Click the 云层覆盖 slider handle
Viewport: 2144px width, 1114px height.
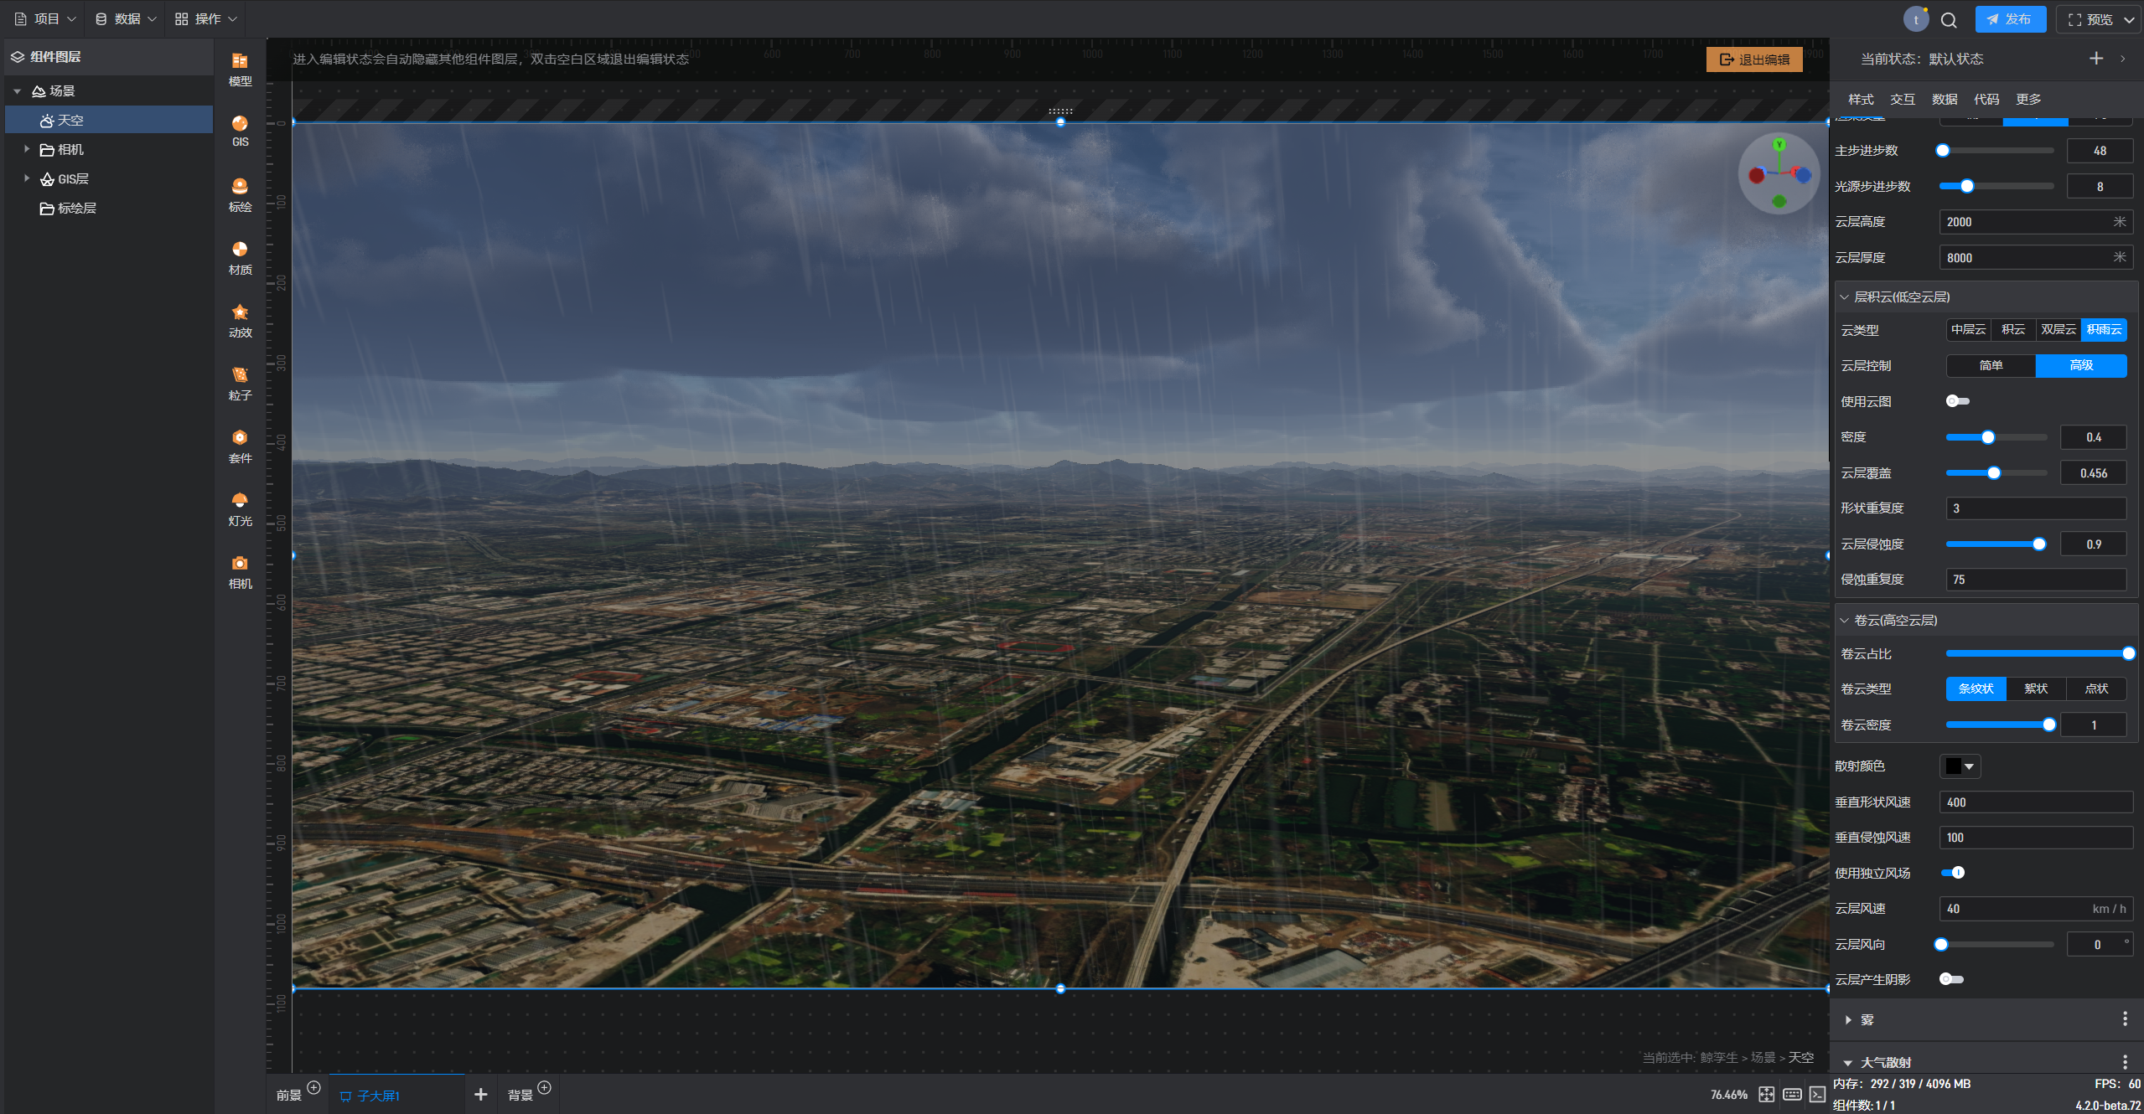(1994, 473)
